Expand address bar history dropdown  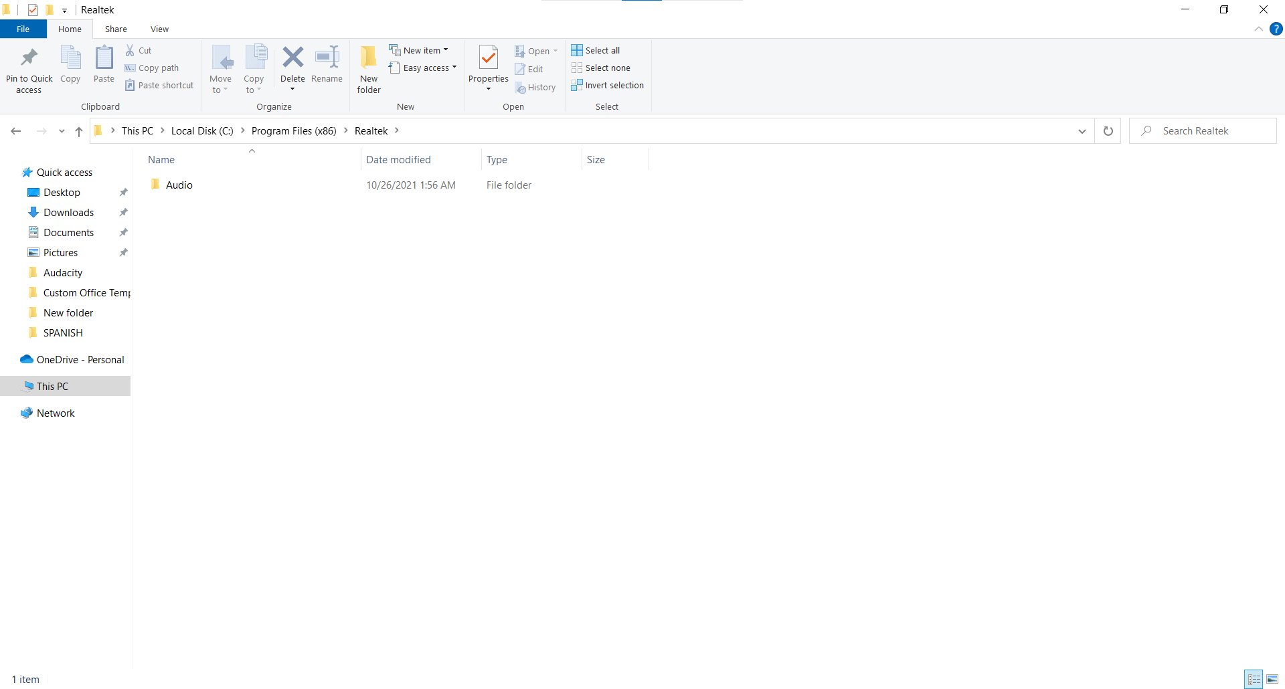tap(1082, 131)
